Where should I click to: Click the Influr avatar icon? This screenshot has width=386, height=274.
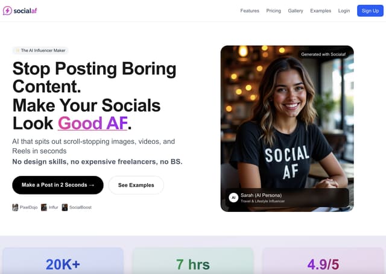click(44, 207)
